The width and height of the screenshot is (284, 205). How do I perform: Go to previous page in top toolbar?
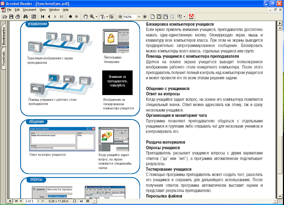[49, 17]
